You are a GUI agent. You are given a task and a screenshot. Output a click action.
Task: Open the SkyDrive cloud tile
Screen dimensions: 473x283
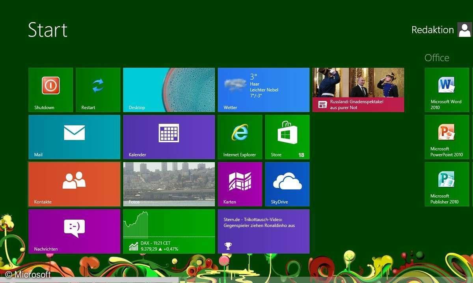287,184
